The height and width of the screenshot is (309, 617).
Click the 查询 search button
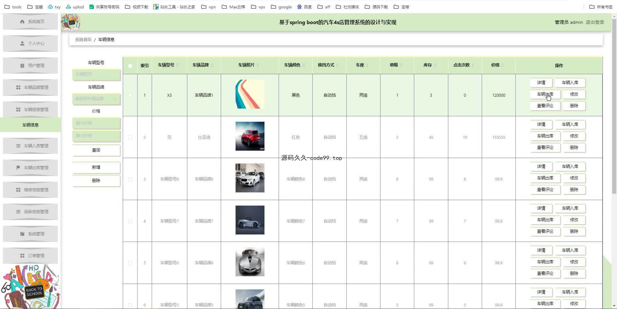click(x=96, y=150)
